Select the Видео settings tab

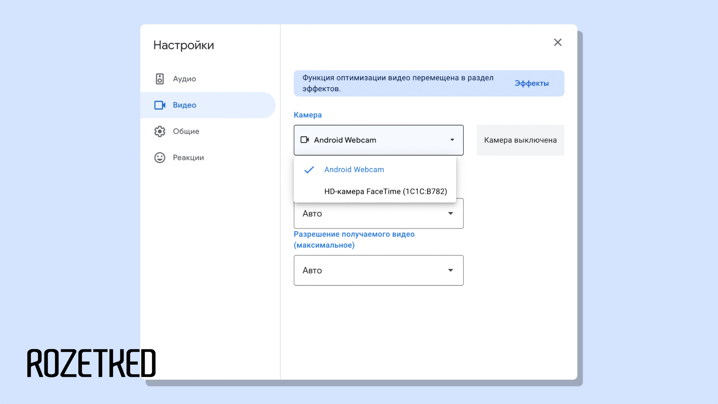pos(208,105)
